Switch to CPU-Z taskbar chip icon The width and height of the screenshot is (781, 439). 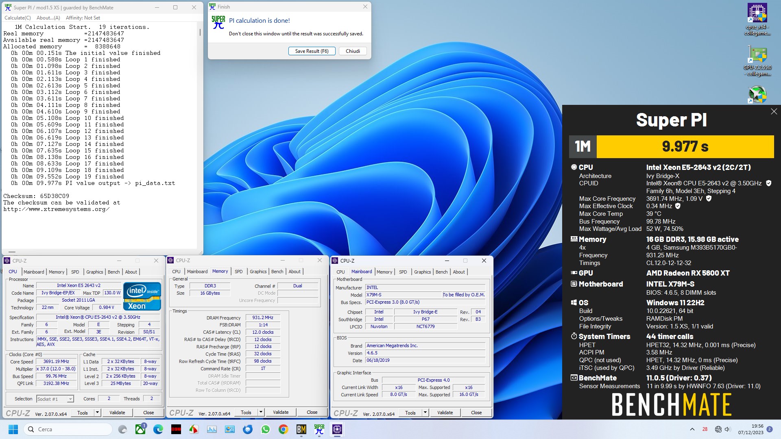click(337, 429)
